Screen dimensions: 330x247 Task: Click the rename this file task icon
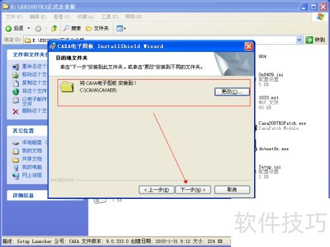point(16,67)
